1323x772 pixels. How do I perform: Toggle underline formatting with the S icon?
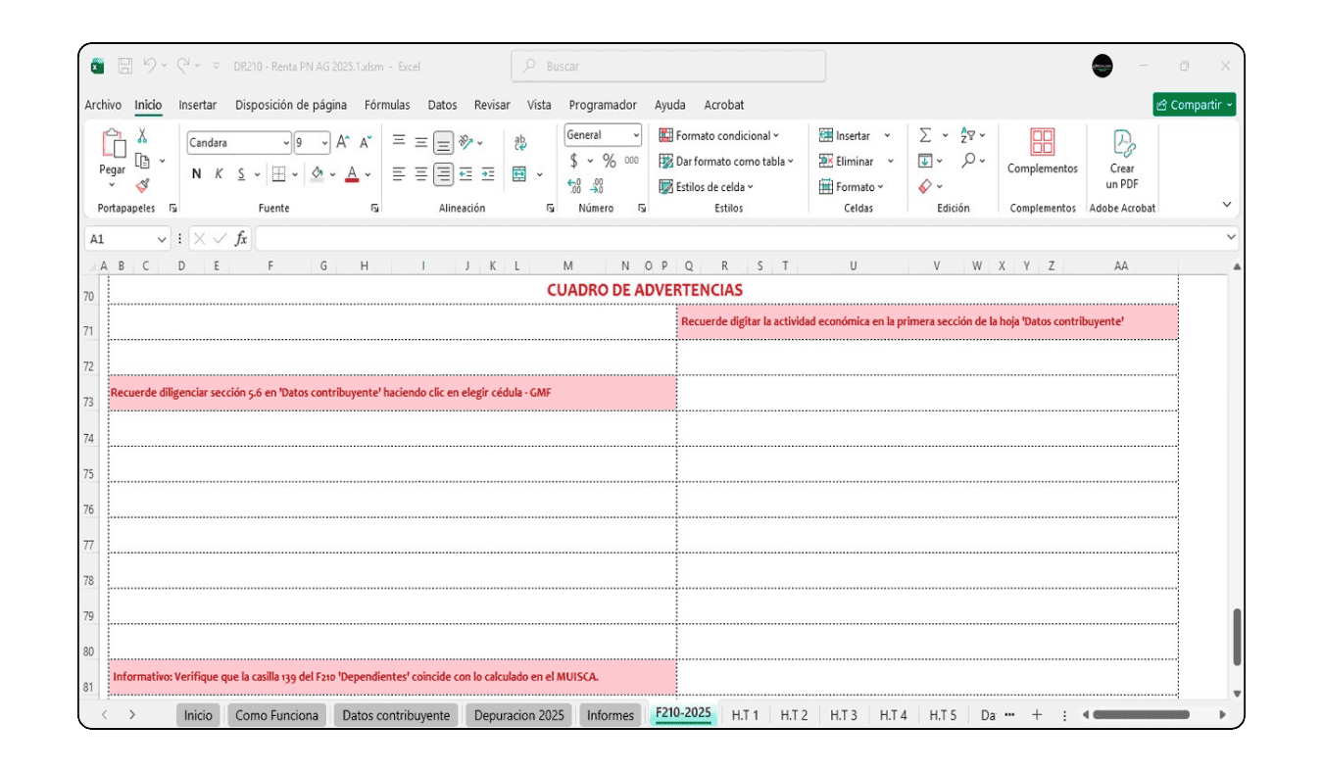click(x=239, y=172)
